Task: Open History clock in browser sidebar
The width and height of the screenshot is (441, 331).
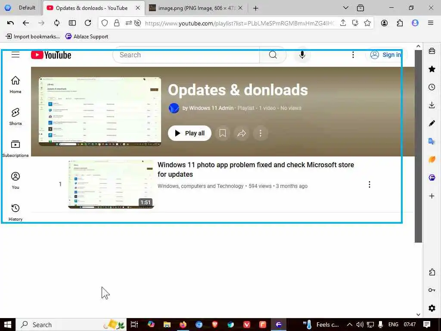Action: click(x=432, y=87)
